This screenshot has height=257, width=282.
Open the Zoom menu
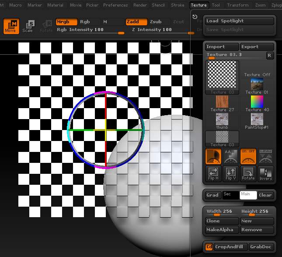[261, 5]
